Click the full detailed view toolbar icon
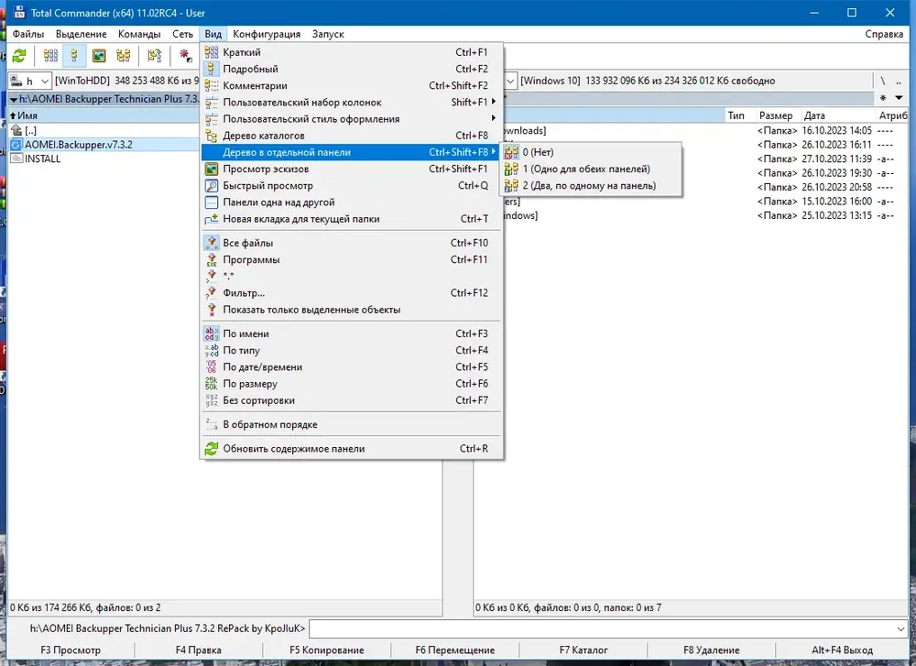 tap(74, 56)
